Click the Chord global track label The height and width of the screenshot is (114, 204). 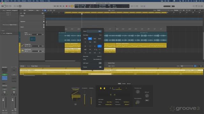point(22,27)
